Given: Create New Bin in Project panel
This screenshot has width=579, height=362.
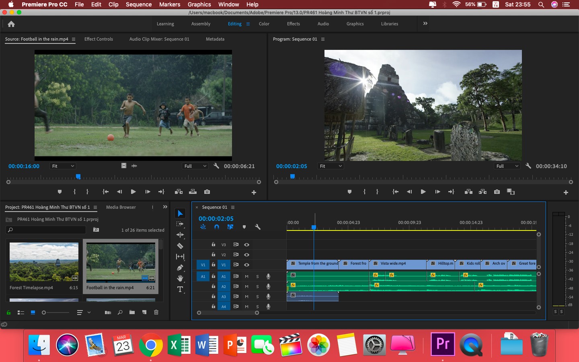Looking at the screenshot, I should [132, 313].
